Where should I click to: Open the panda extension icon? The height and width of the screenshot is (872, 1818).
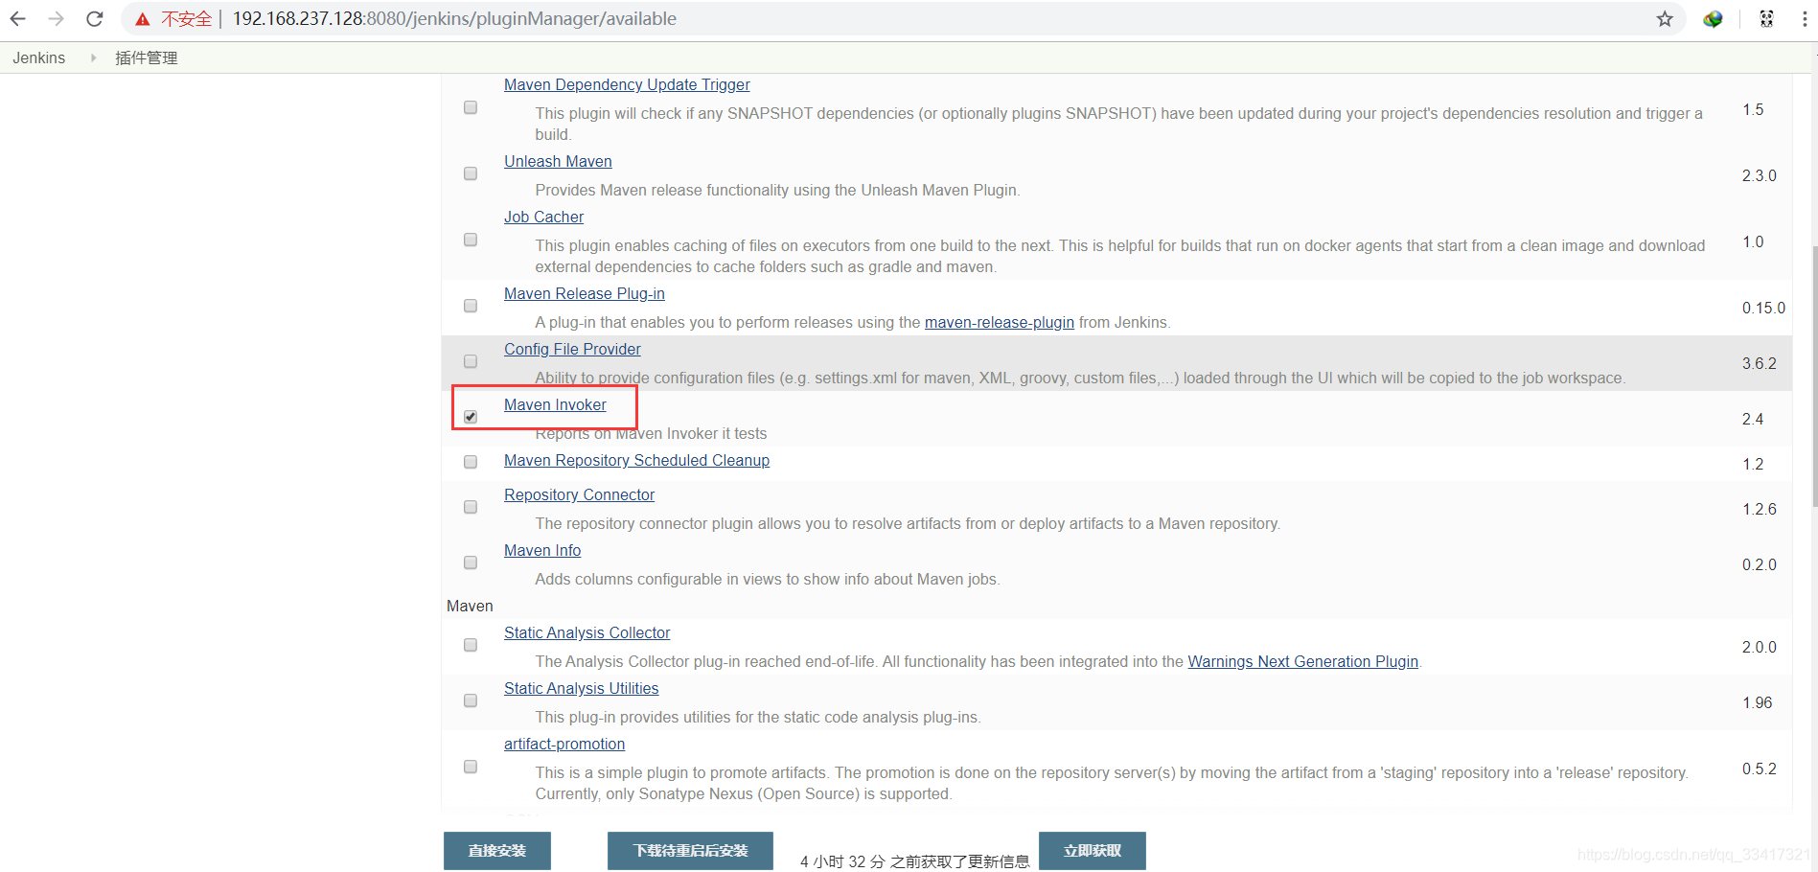[1766, 18]
